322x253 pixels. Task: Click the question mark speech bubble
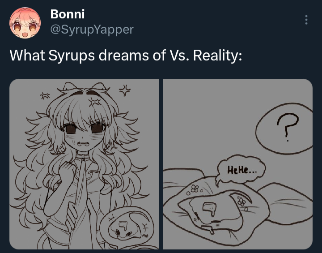coord(284,129)
